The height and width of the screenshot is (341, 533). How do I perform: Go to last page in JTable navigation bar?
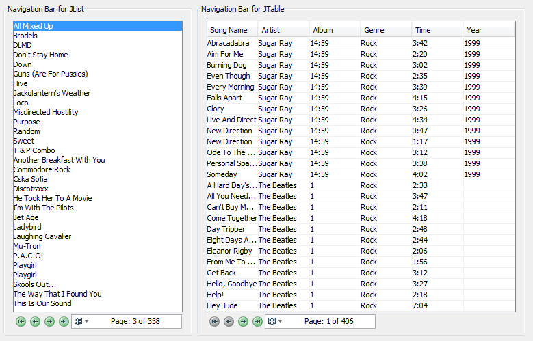click(x=258, y=321)
